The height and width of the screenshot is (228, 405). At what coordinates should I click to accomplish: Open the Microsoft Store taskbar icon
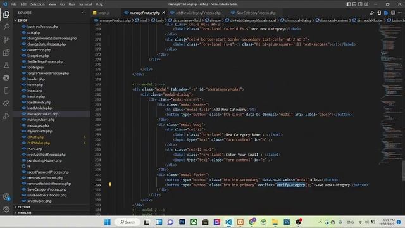pos(205,222)
